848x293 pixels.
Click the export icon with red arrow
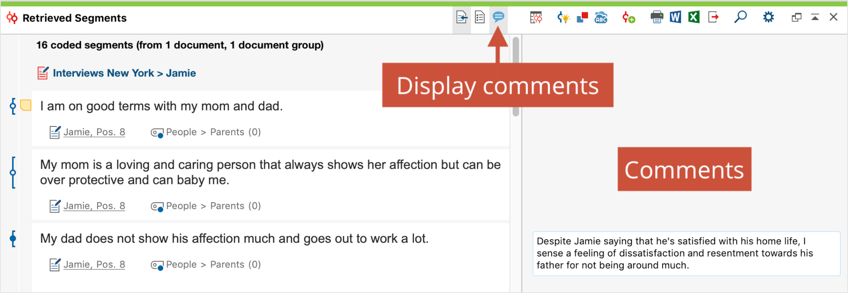[x=713, y=17]
